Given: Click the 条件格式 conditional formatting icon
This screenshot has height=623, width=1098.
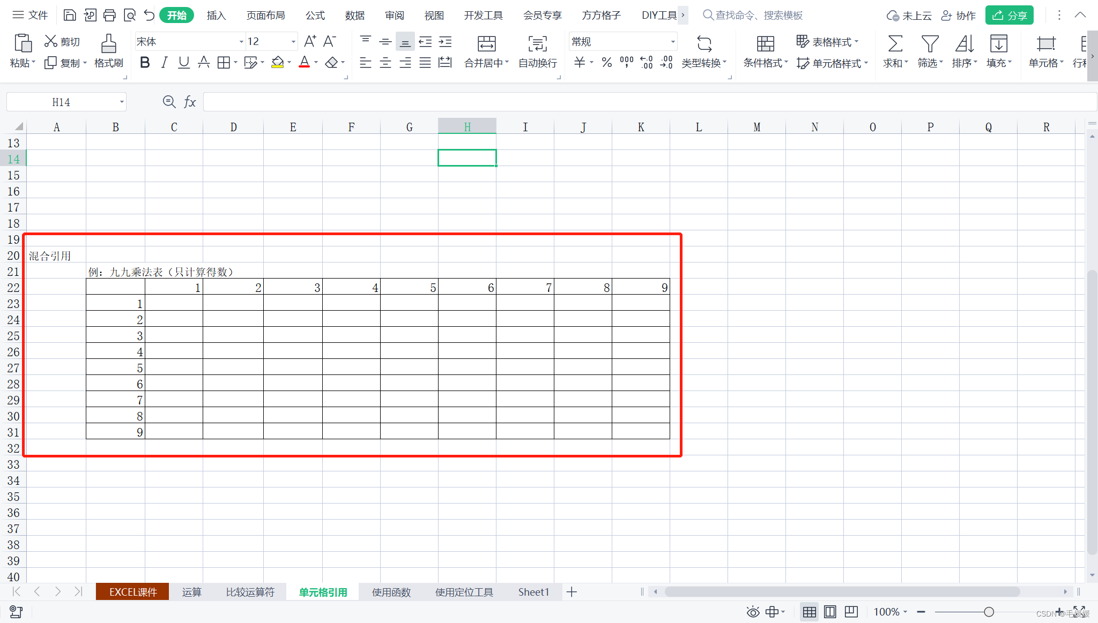Looking at the screenshot, I should pos(765,43).
